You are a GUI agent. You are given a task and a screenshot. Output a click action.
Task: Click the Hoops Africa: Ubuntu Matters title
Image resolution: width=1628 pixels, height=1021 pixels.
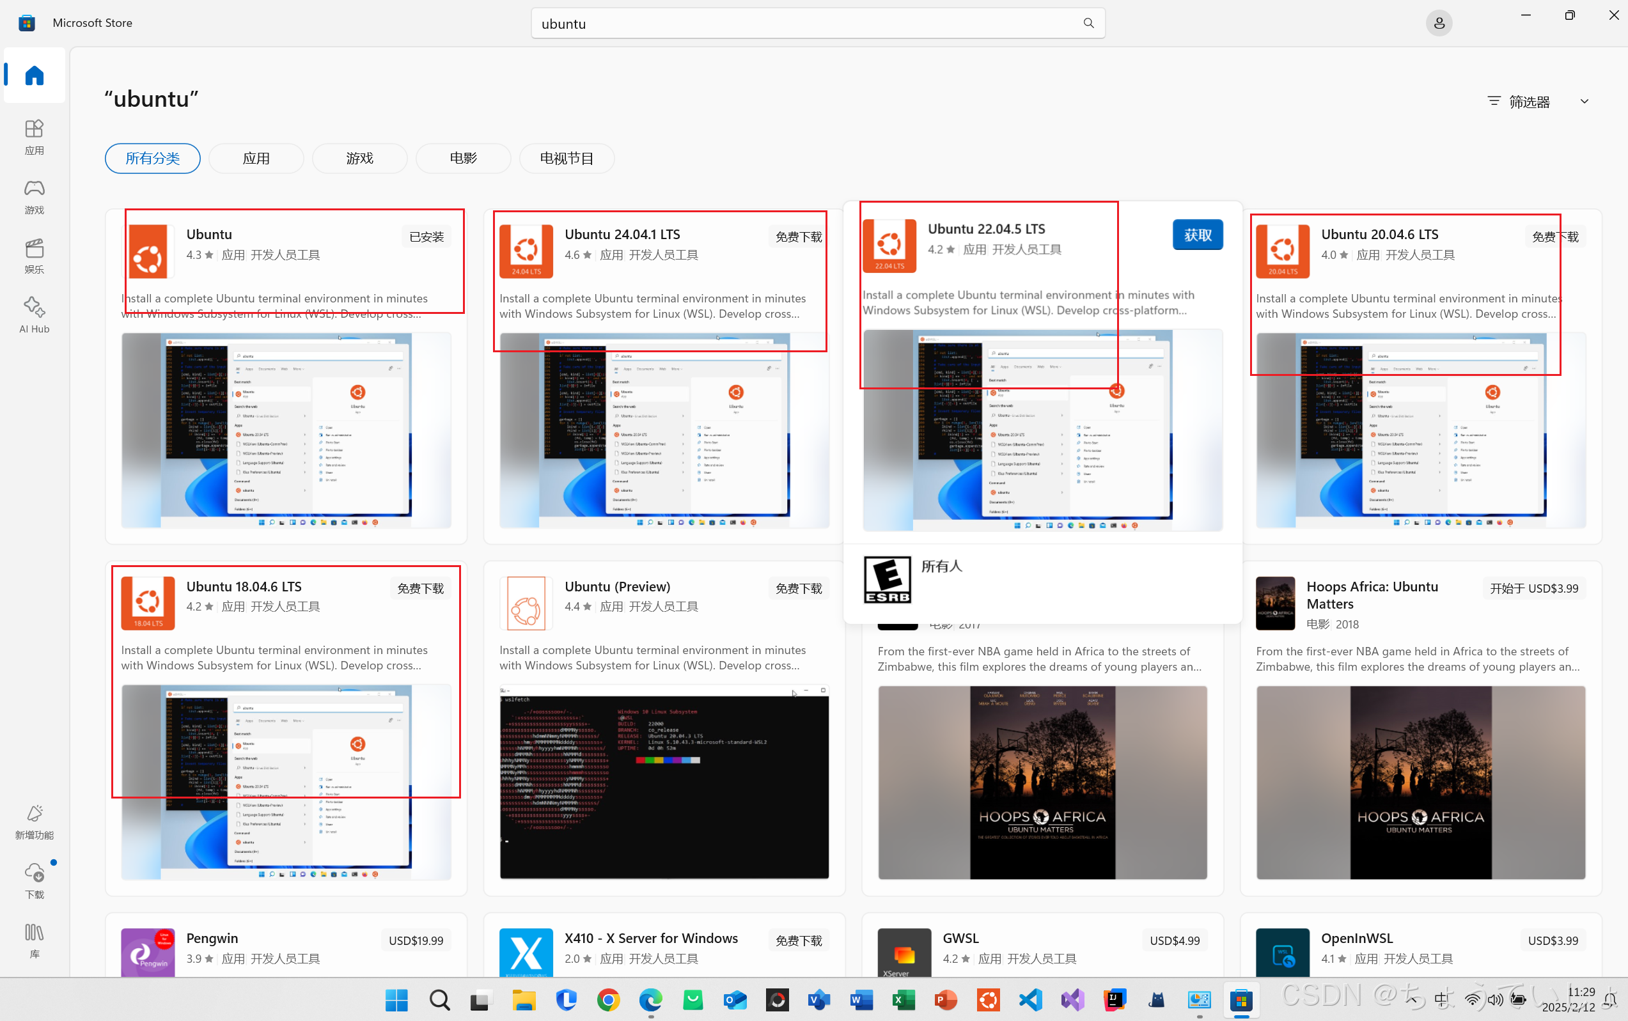pos(1372,595)
